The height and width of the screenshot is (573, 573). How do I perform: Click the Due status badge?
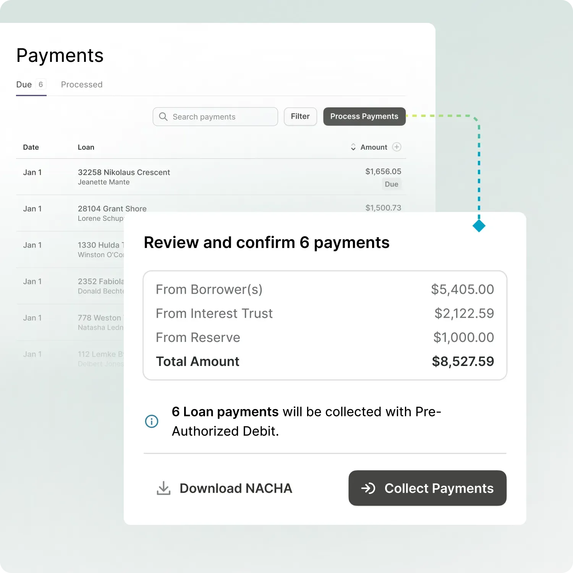click(392, 184)
